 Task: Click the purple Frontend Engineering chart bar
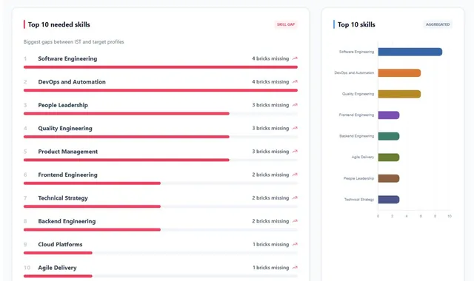pyautogui.click(x=389, y=115)
